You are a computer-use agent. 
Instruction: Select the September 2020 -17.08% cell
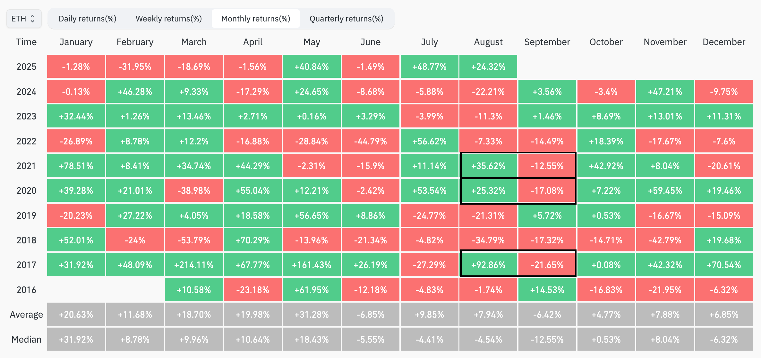[547, 191]
